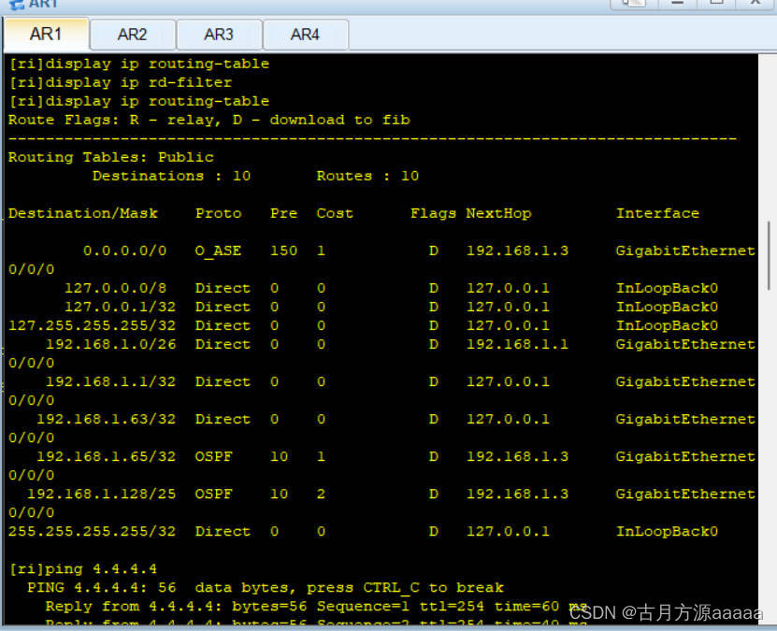Open the AR3 tab

click(x=219, y=35)
